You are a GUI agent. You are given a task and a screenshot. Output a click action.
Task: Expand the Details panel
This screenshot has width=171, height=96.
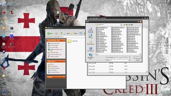coord(64,77)
